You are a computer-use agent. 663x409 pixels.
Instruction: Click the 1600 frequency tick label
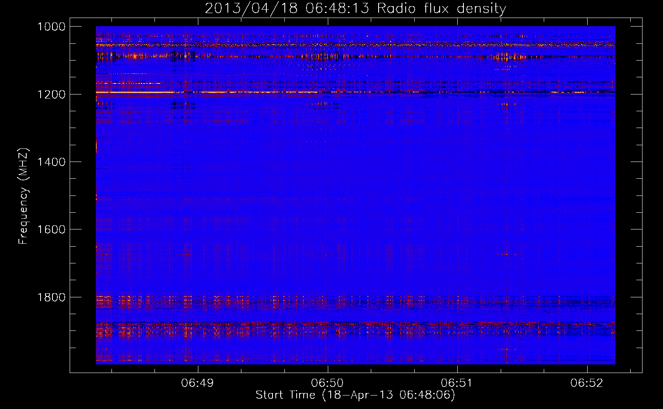click(51, 229)
